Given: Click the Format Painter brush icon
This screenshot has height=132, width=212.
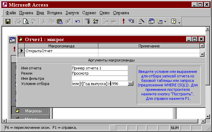Looking at the screenshot, I should [68, 21].
